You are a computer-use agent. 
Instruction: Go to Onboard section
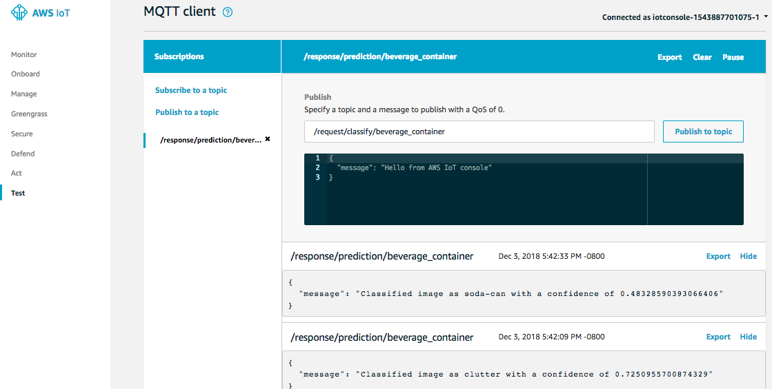[26, 74]
